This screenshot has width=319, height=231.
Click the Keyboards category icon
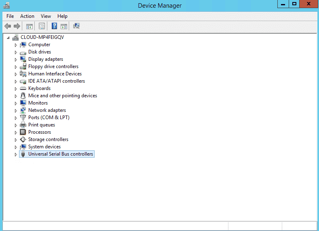point(23,88)
